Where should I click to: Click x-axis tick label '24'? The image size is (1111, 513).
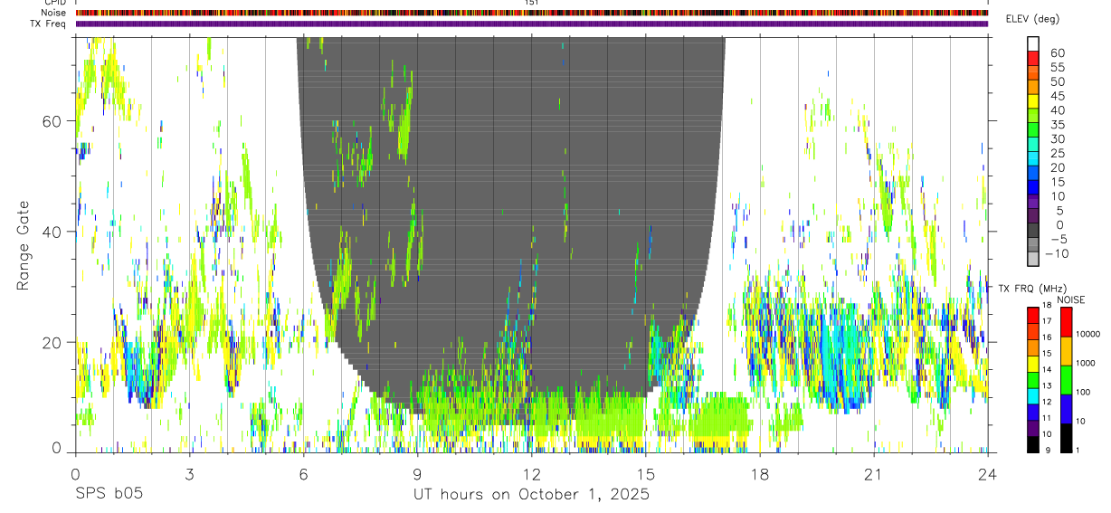point(988,474)
